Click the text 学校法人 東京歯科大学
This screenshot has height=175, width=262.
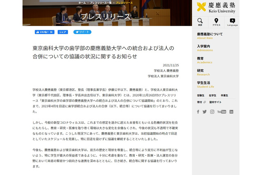tap(163, 76)
